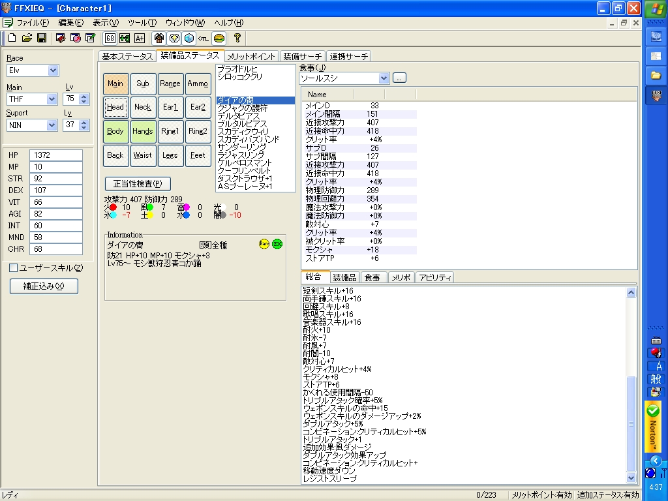The height and width of the screenshot is (501, 668).
Task: Toggle the Body equipment slot
Action: point(115,131)
